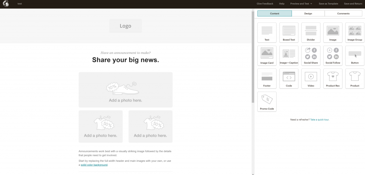Follow the solid color background link
This screenshot has width=365, height=175.
click(x=94, y=165)
